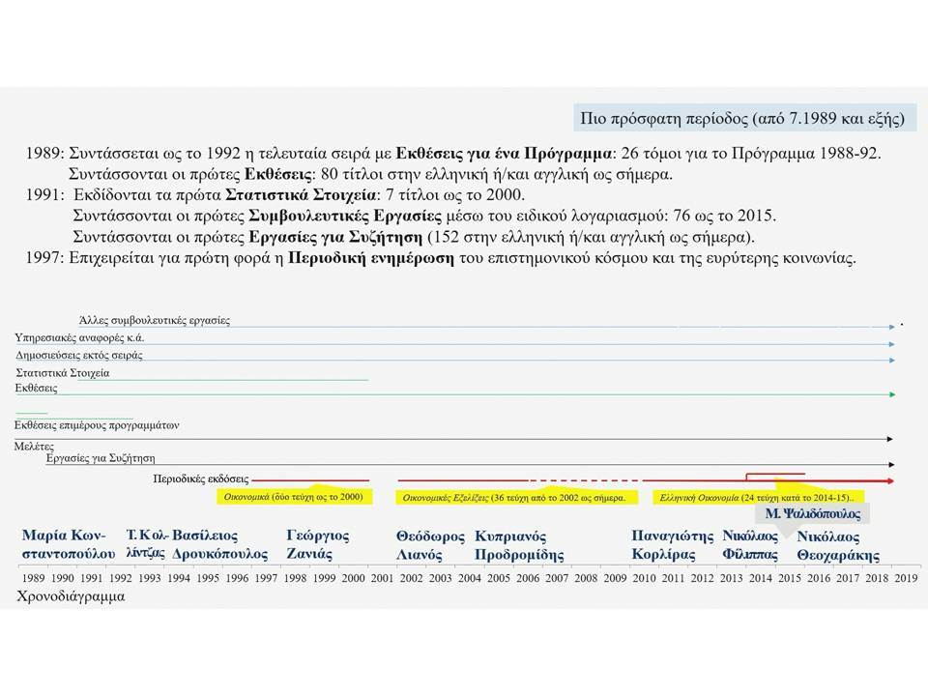Click the bold text 'Εκθέσεις για ένα Πρόγραμμα'
The width and height of the screenshot is (928, 696).
(504, 154)
